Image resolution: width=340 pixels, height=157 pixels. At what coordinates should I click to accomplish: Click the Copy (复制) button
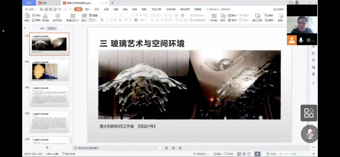pyautogui.click(x=36, y=20)
